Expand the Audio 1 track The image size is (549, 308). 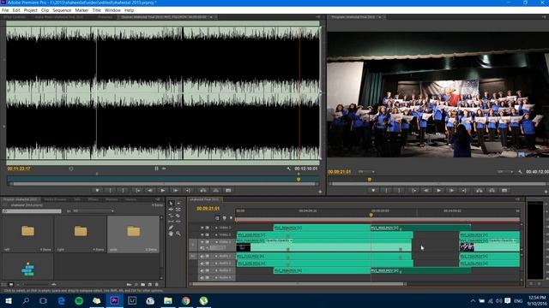(x=216, y=257)
